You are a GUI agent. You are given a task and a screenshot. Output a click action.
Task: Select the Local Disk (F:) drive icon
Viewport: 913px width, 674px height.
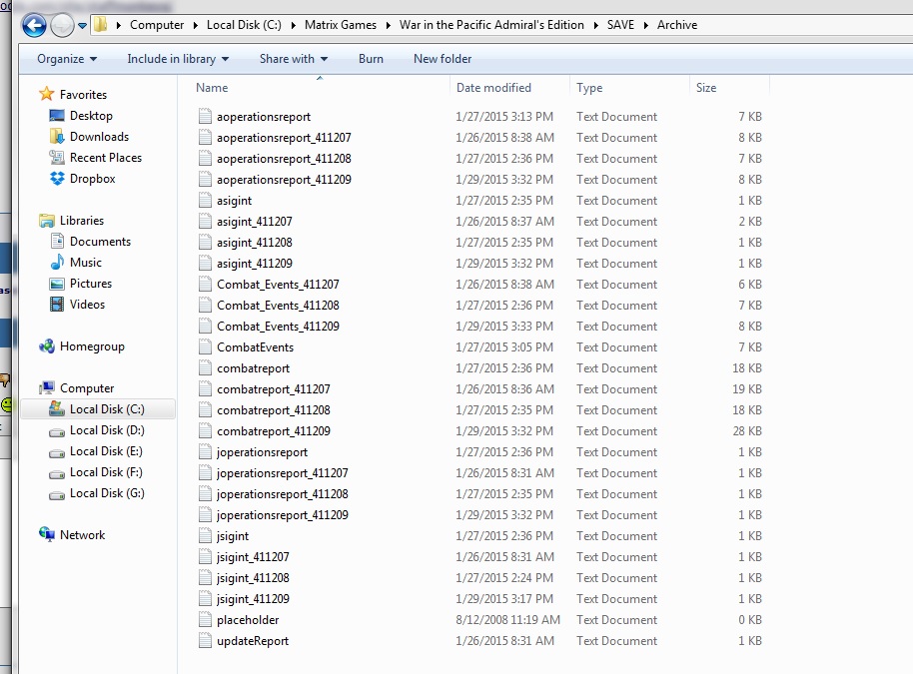[57, 473]
